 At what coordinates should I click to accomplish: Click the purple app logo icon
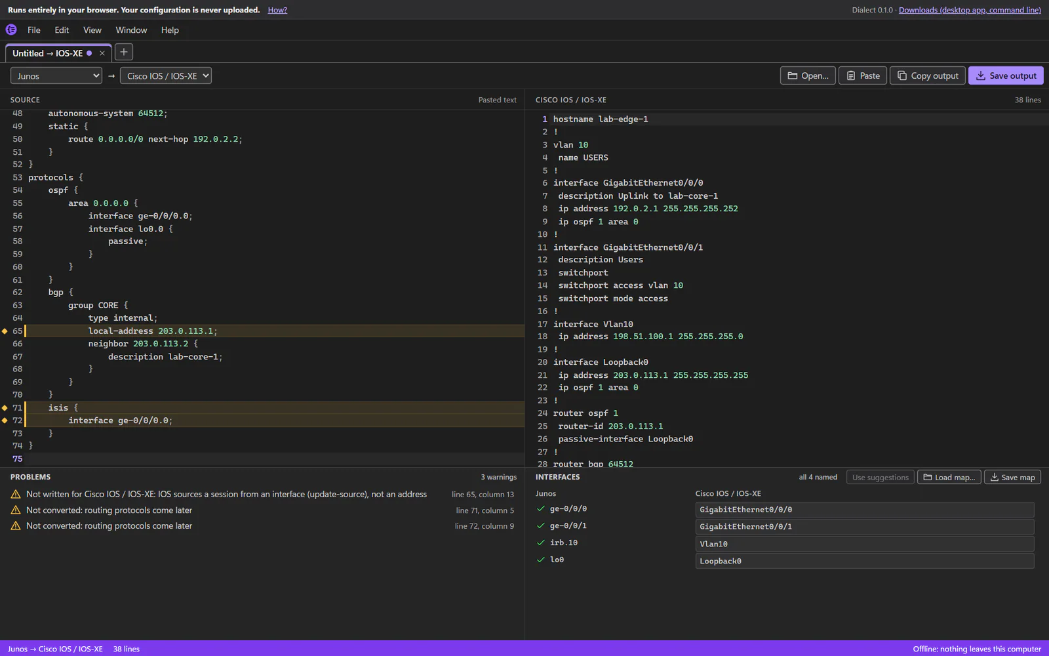pos(11,30)
